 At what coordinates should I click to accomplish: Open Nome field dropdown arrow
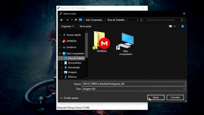tap(184, 84)
